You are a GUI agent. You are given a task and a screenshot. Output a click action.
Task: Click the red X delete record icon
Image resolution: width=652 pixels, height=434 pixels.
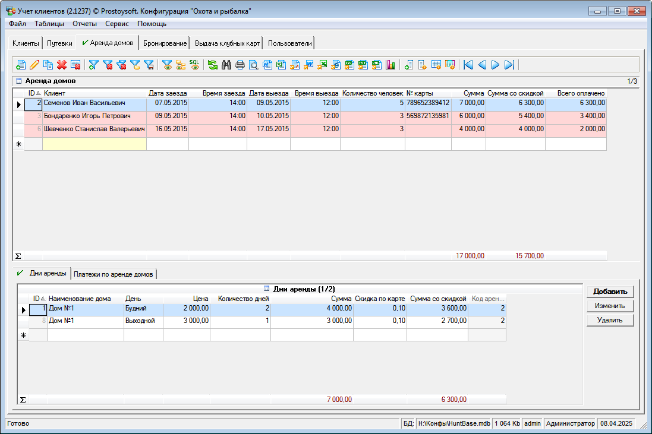(x=61, y=65)
